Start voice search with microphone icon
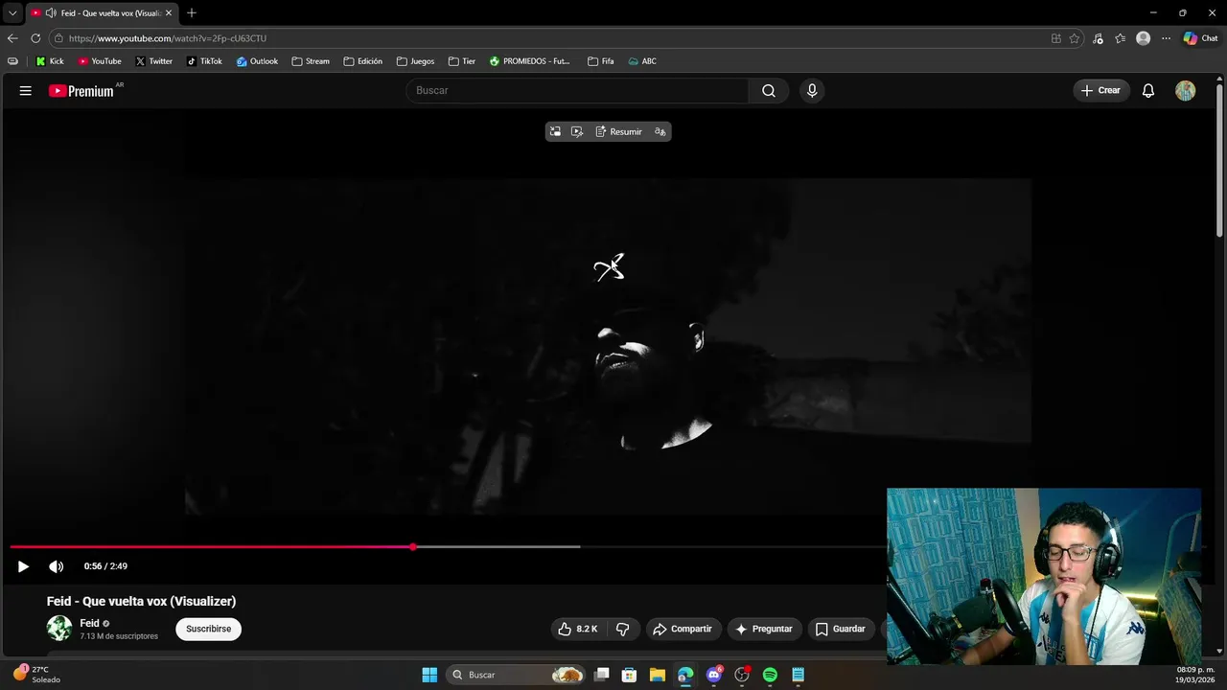The image size is (1227, 690). 812,90
